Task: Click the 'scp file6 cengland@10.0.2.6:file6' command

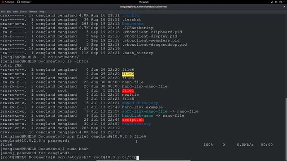Action: (x=107, y=136)
